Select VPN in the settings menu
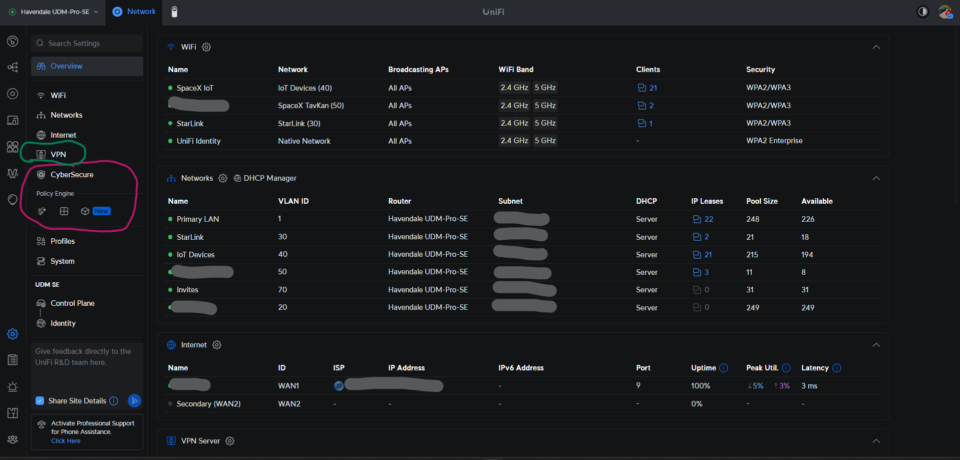The image size is (960, 460). [58, 155]
